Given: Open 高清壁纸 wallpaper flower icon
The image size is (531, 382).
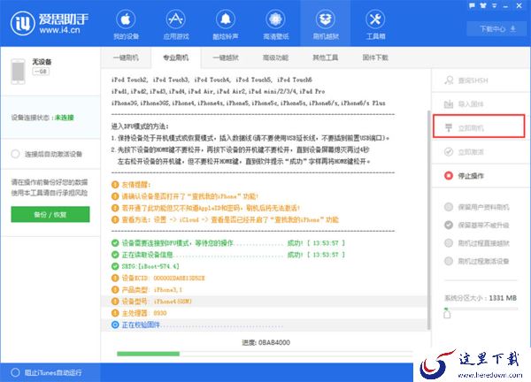Looking at the screenshot, I should pyautogui.click(x=275, y=19).
